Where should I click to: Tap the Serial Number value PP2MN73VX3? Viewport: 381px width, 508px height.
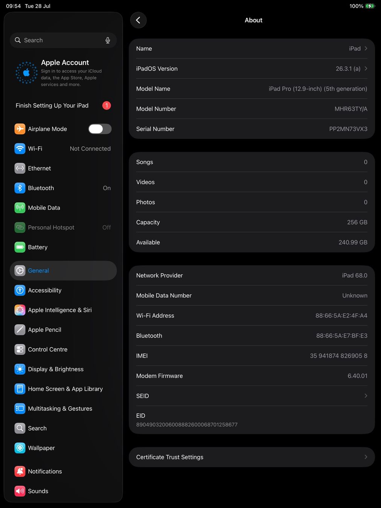pos(348,129)
